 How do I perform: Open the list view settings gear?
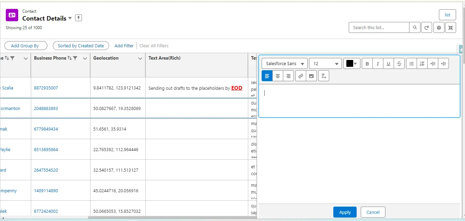(x=439, y=27)
